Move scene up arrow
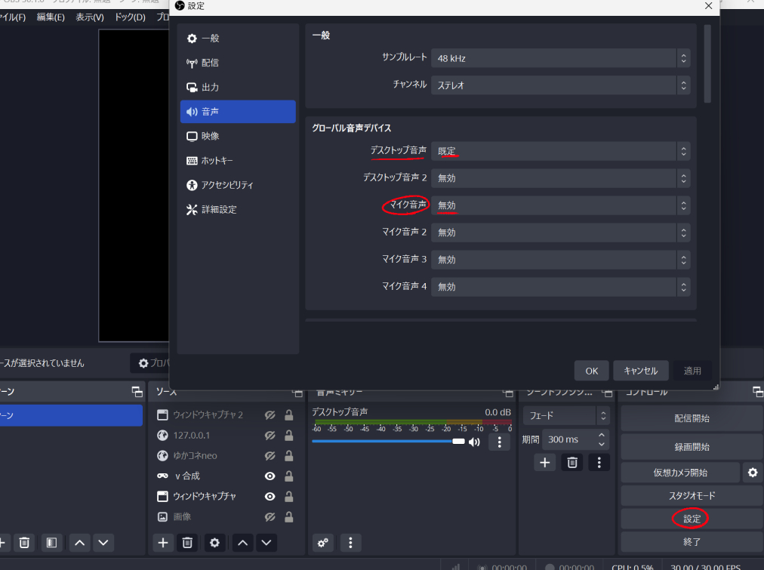The height and width of the screenshot is (570, 764). click(x=80, y=543)
